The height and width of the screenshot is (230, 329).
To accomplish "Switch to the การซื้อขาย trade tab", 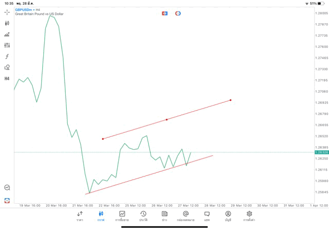I will tap(122, 216).
